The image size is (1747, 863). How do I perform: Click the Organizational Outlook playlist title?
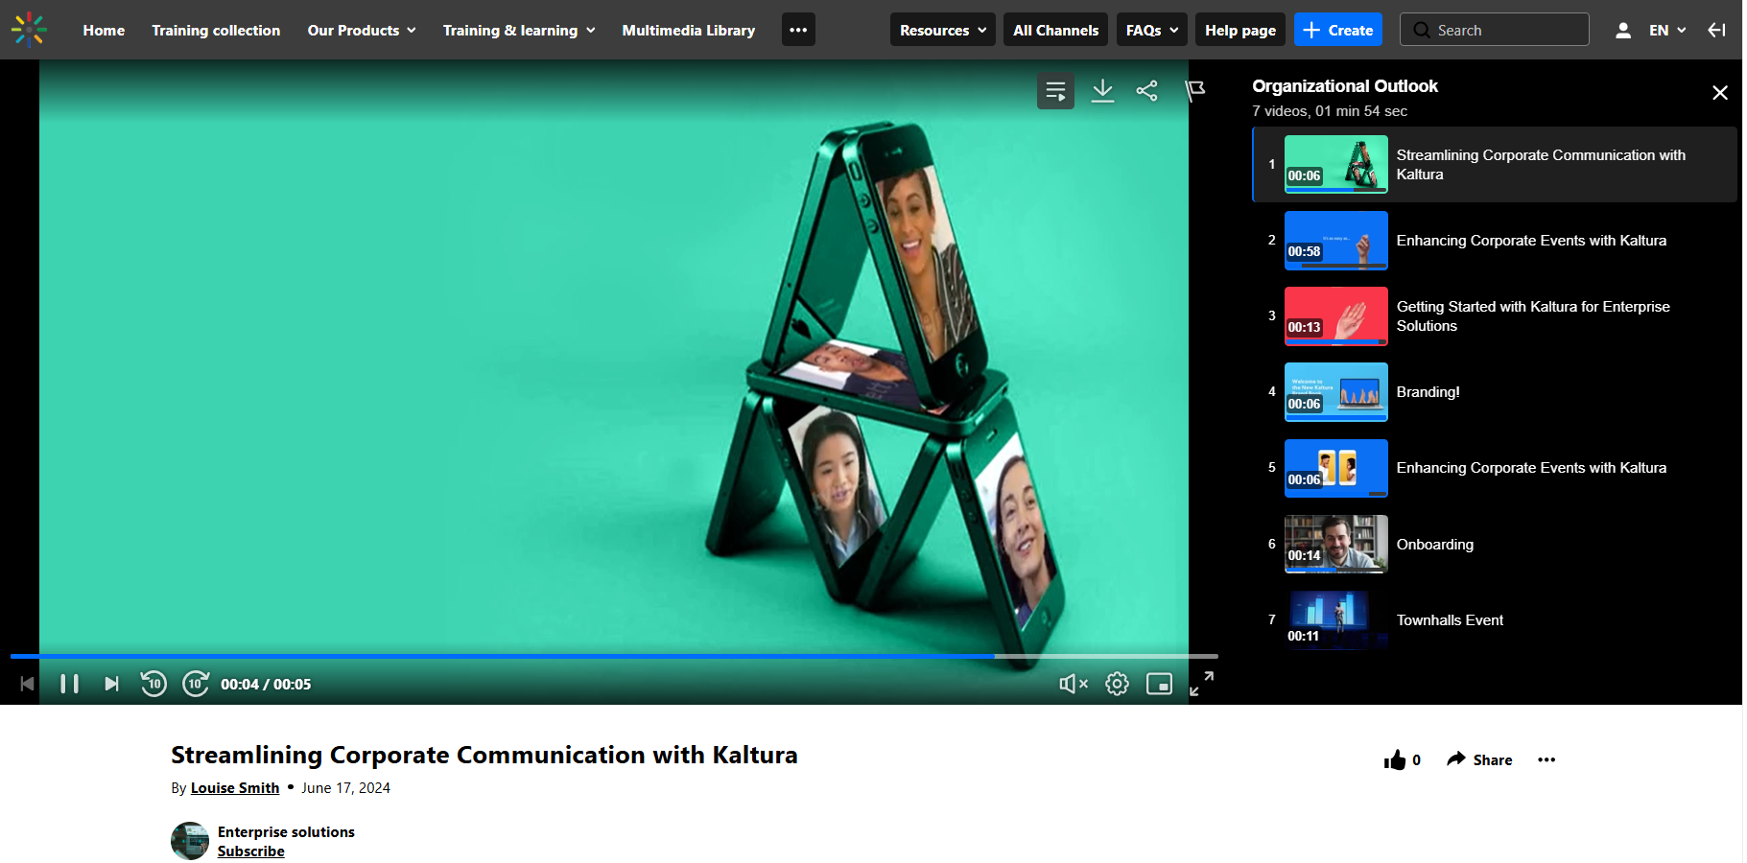tap(1345, 86)
